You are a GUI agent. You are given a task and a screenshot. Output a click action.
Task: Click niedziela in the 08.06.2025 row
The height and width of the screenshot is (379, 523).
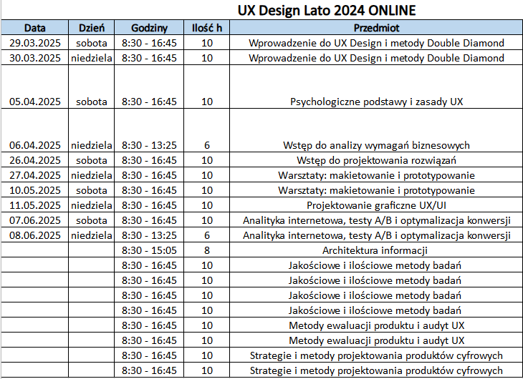(x=92, y=235)
